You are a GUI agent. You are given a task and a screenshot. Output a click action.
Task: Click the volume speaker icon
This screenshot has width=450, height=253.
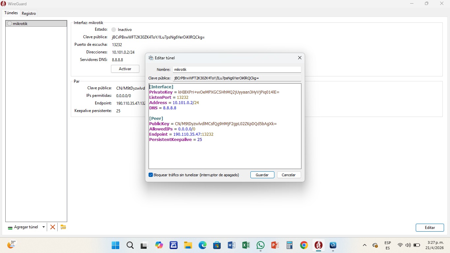408,245
